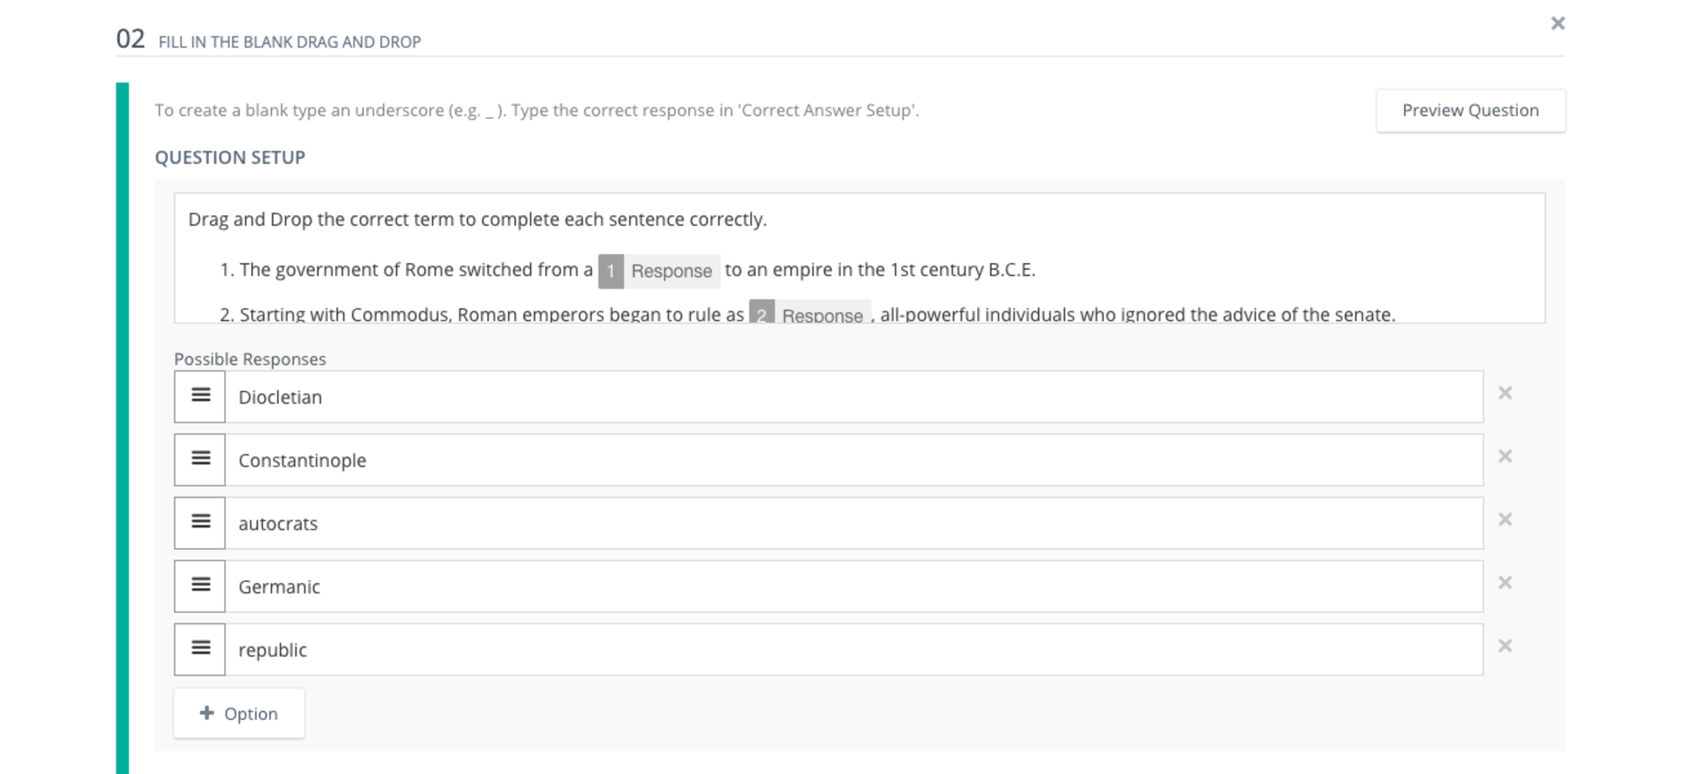This screenshot has height=774, width=1693.
Task: Click drag handle for autocrats response
Action: click(x=200, y=523)
